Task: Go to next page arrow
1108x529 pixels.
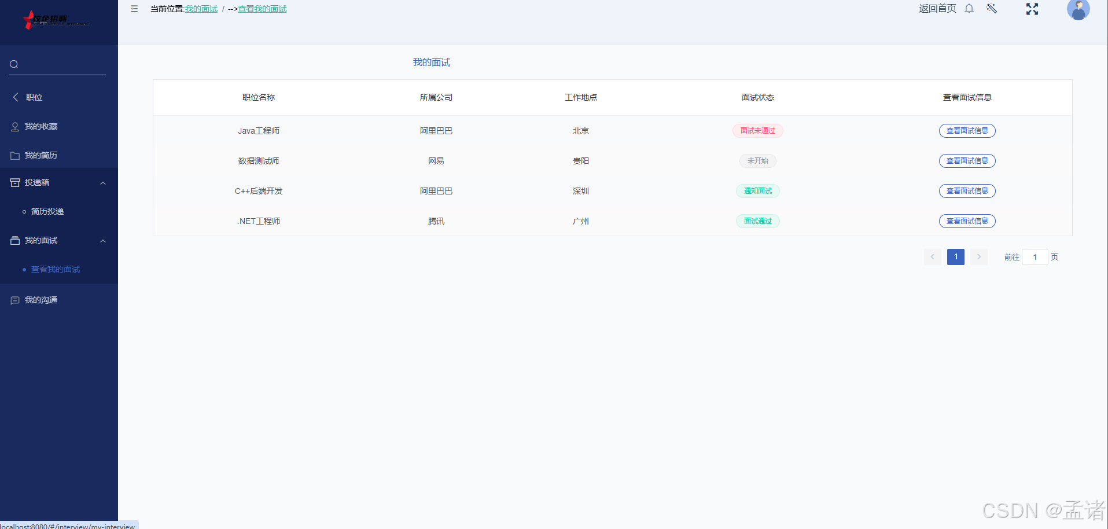Action: coord(978,257)
